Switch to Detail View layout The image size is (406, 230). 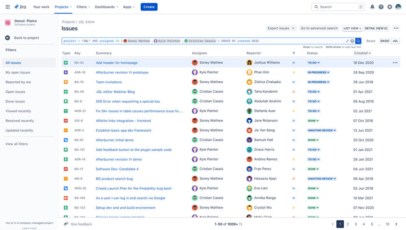(x=376, y=28)
